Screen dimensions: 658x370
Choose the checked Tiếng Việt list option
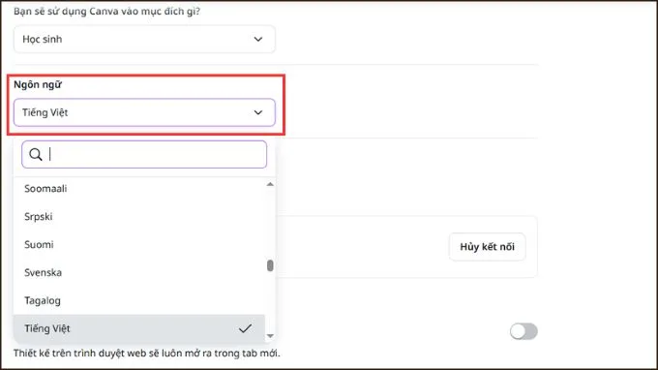coord(139,328)
